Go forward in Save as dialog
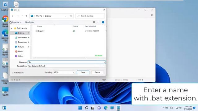The image size is (198, 111). (x=18, y=16)
